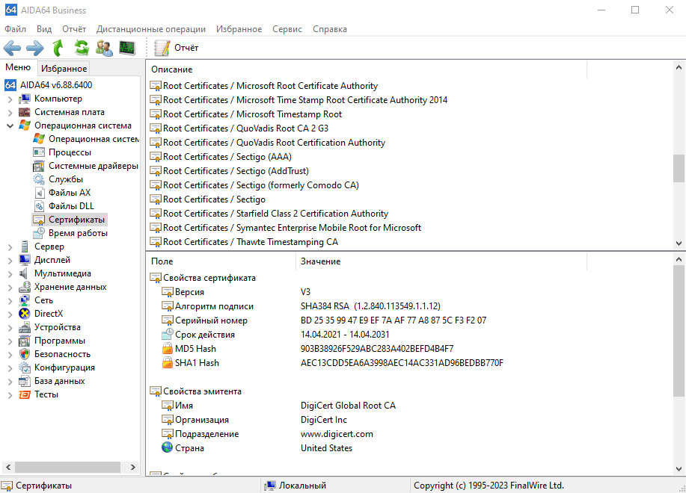This screenshot has width=686, height=493.
Task: Click the Мультимедиа speaker icon
Action: coord(24,273)
